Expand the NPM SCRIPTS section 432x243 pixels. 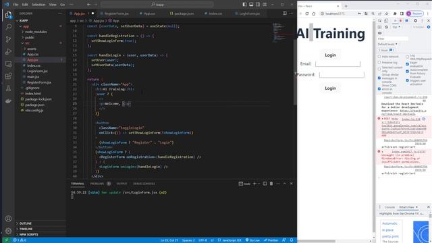[x=28, y=234]
